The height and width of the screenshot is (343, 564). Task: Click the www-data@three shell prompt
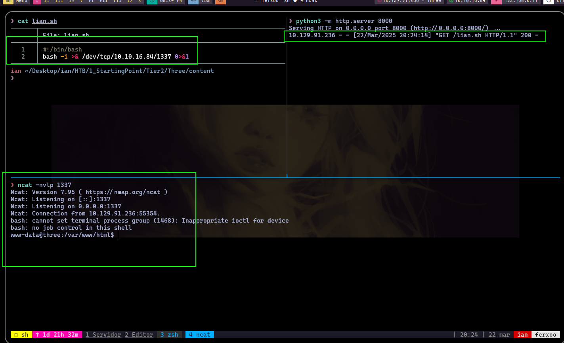[62, 235]
